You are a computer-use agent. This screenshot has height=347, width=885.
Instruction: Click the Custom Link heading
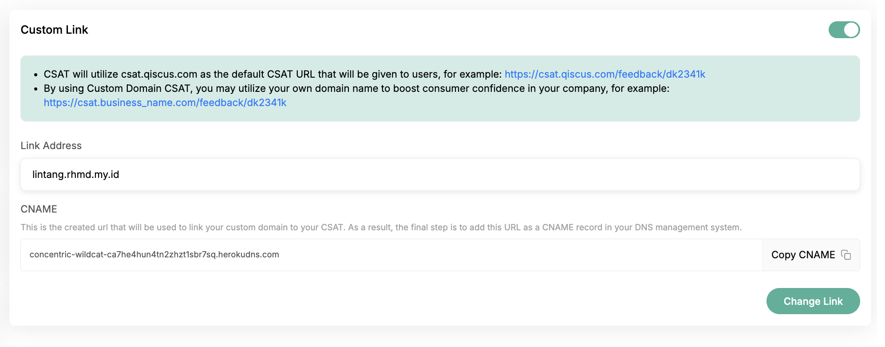coord(55,30)
